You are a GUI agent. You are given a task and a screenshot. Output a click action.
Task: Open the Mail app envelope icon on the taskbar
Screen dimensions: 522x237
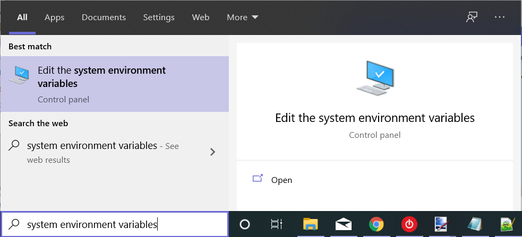[x=344, y=225]
